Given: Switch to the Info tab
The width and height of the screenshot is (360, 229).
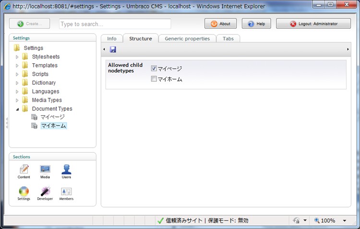Looking at the screenshot, I should [x=112, y=38].
